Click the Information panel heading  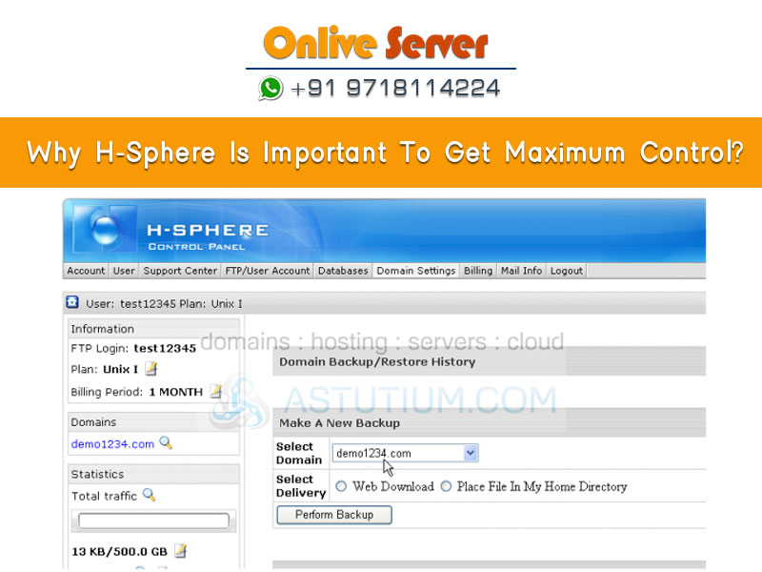tap(103, 329)
